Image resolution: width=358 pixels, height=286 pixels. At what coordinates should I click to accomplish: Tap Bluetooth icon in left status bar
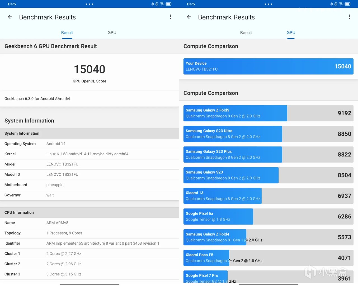153,4
